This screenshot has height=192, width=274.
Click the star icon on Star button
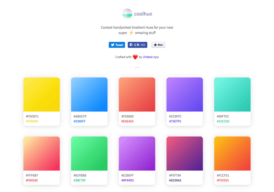(x=155, y=45)
